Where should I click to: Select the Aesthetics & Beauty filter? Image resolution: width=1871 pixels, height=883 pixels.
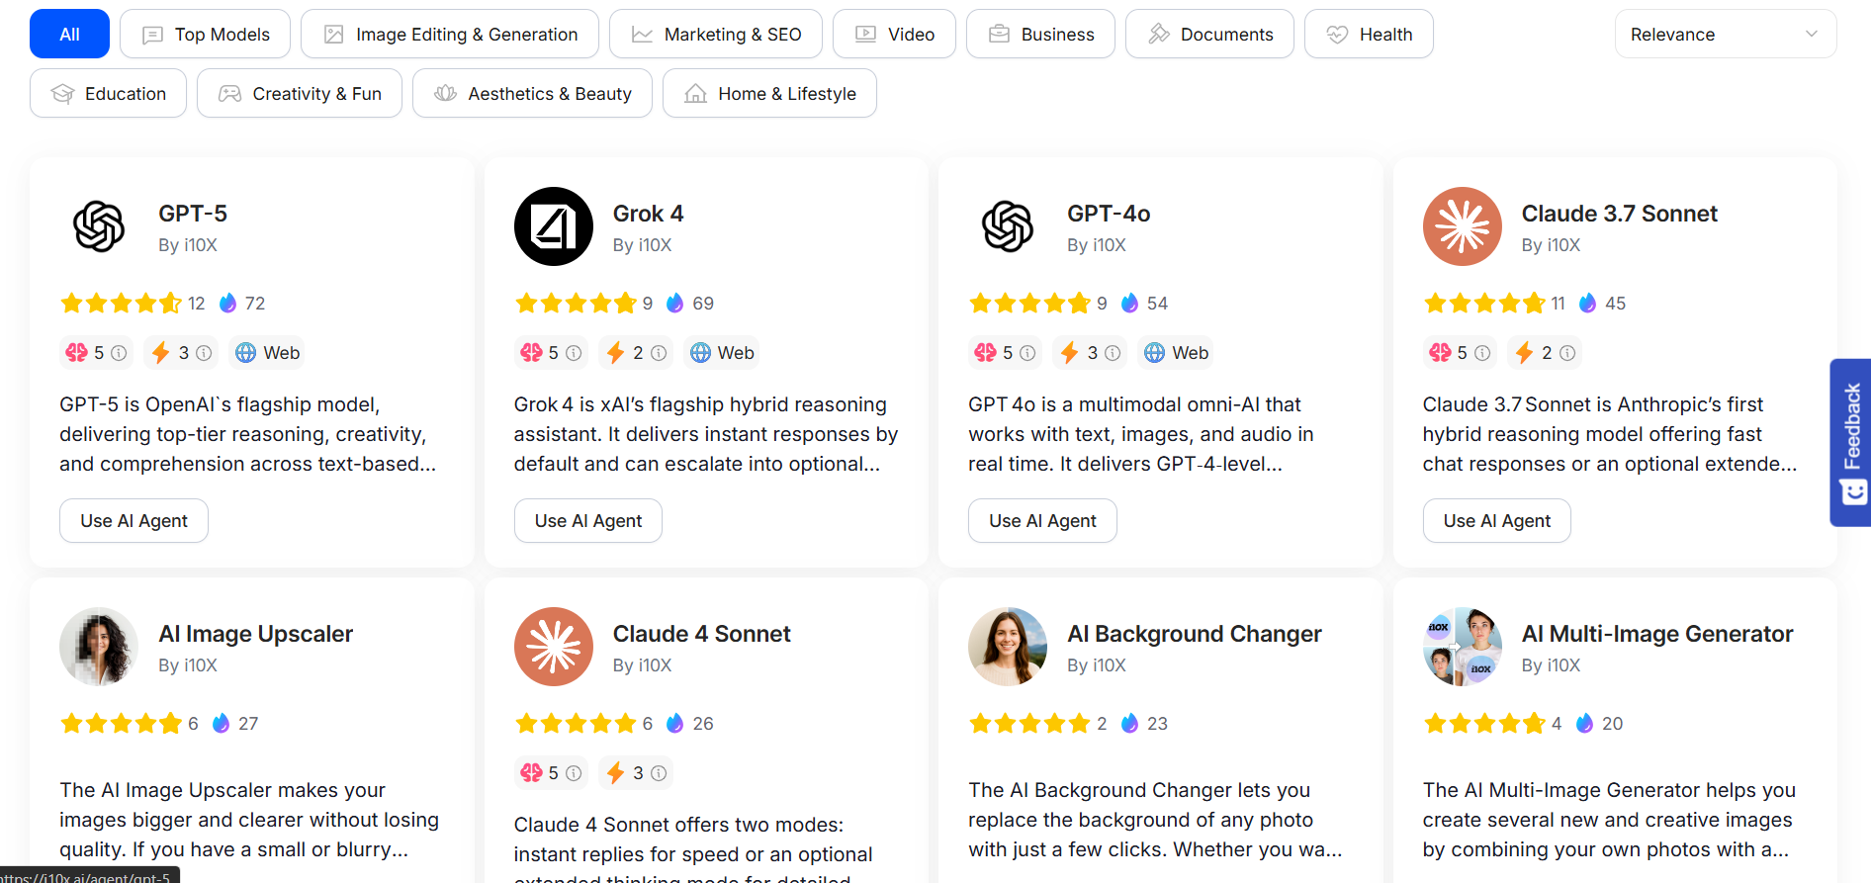click(532, 94)
